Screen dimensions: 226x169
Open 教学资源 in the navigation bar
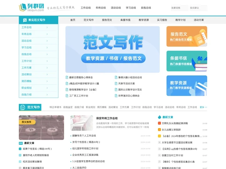tap(144, 20)
